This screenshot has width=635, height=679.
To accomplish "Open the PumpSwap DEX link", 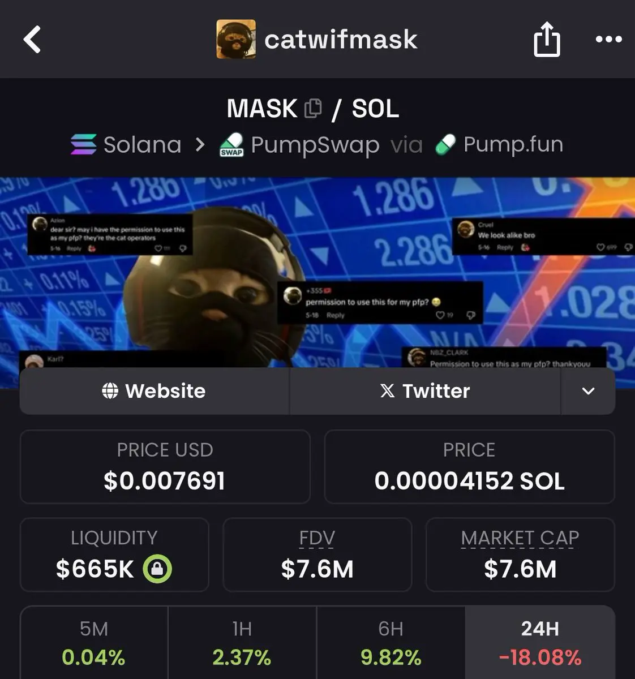I will coord(299,145).
